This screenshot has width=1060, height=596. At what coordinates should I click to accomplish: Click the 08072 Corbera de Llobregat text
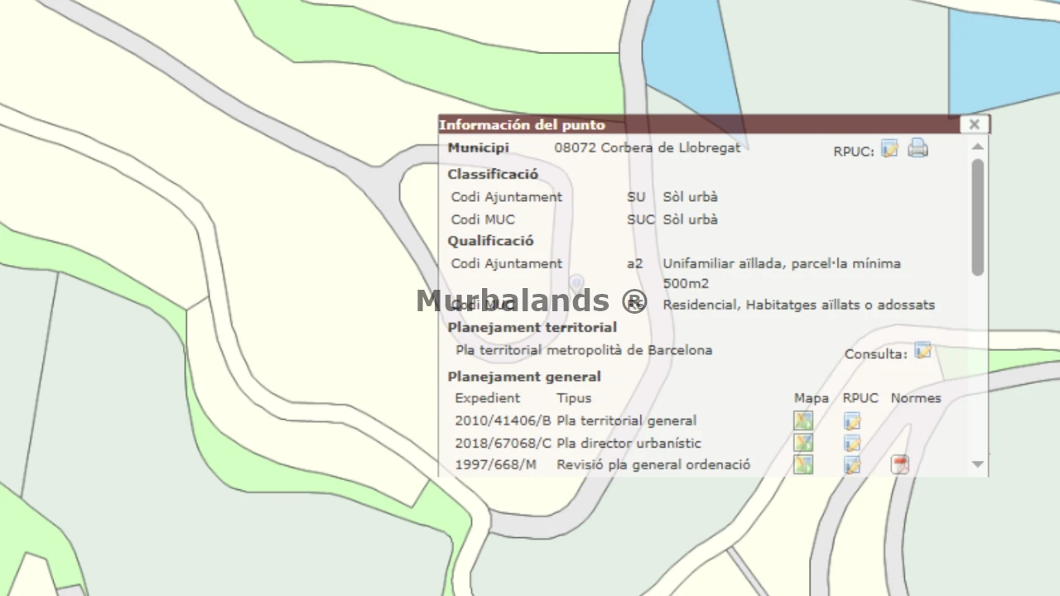click(648, 147)
